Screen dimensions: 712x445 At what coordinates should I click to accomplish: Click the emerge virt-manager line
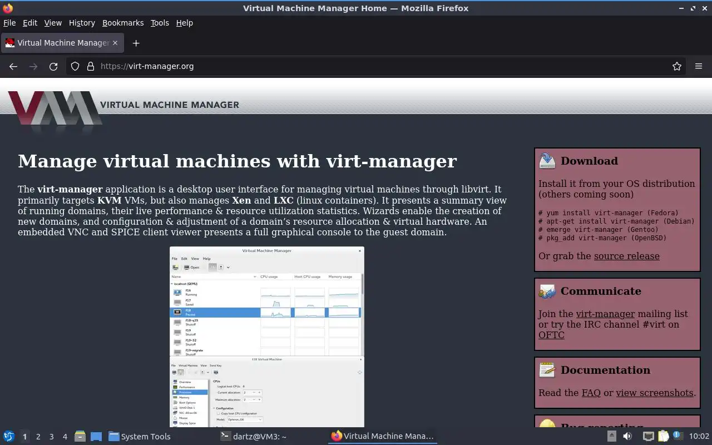[x=599, y=230]
